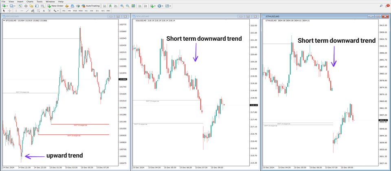Screen dimensions: 391x171
Task: Toggle the Line Chart display mode
Action: [x=116, y=6]
